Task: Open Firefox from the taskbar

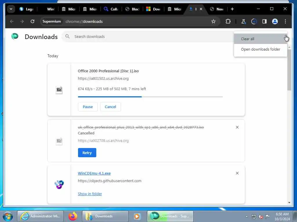Action: point(73,216)
